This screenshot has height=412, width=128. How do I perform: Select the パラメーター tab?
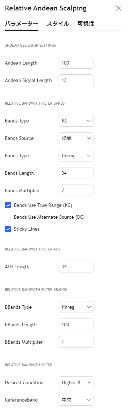[22, 24]
